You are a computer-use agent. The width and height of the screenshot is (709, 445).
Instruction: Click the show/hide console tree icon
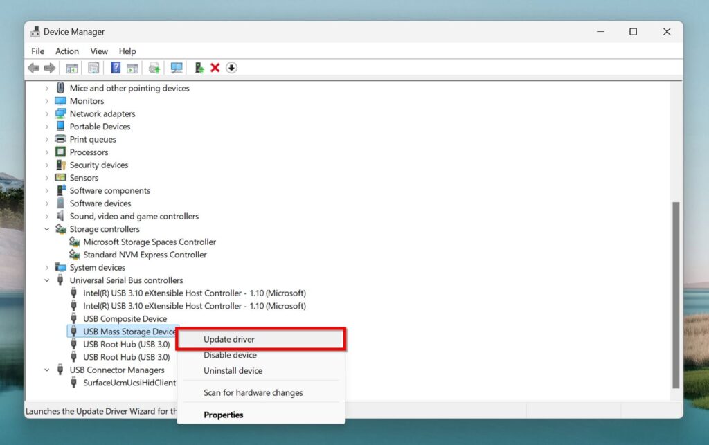[71, 68]
